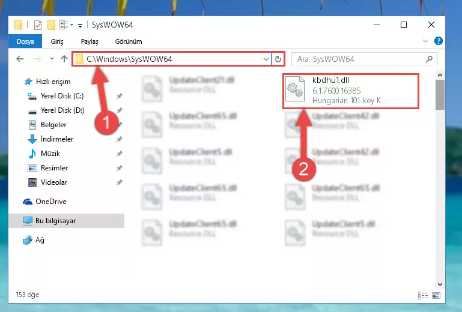Open Help with the blue question icon
The height and width of the screenshot is (312, 462).
pos(438,41)
